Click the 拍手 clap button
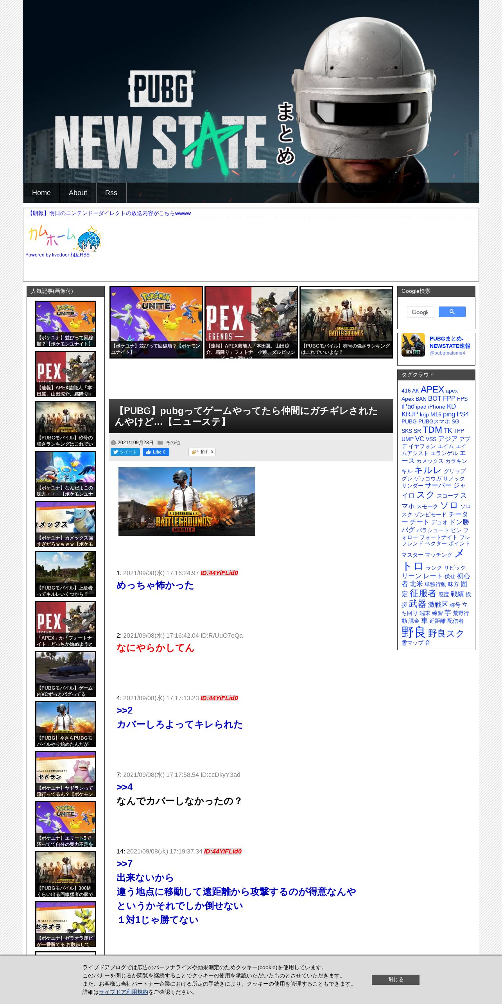The image size is (502, 1004). click(202, 452)
